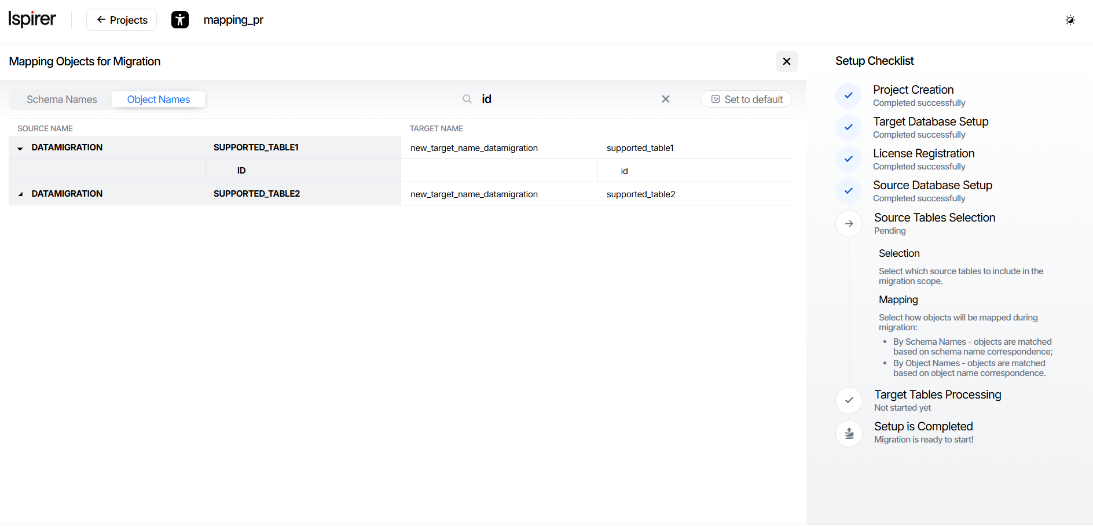1093x531 pixels.
Task: Click the search input containing 'id'
Action: click(567, 99)
